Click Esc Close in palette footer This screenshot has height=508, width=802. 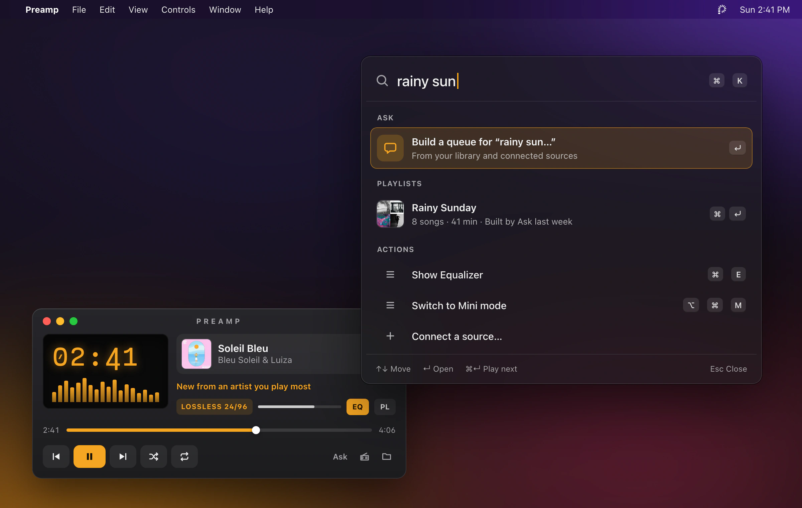point(728,369)
